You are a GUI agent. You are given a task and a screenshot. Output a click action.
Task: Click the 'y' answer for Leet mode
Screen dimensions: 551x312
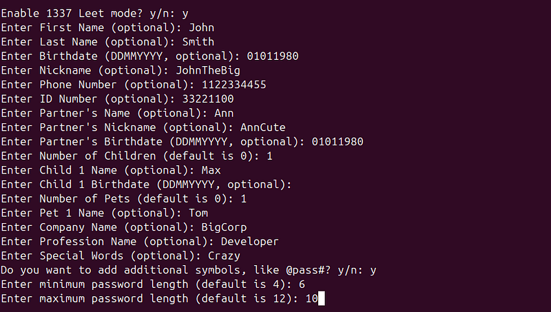click(185, 14)
